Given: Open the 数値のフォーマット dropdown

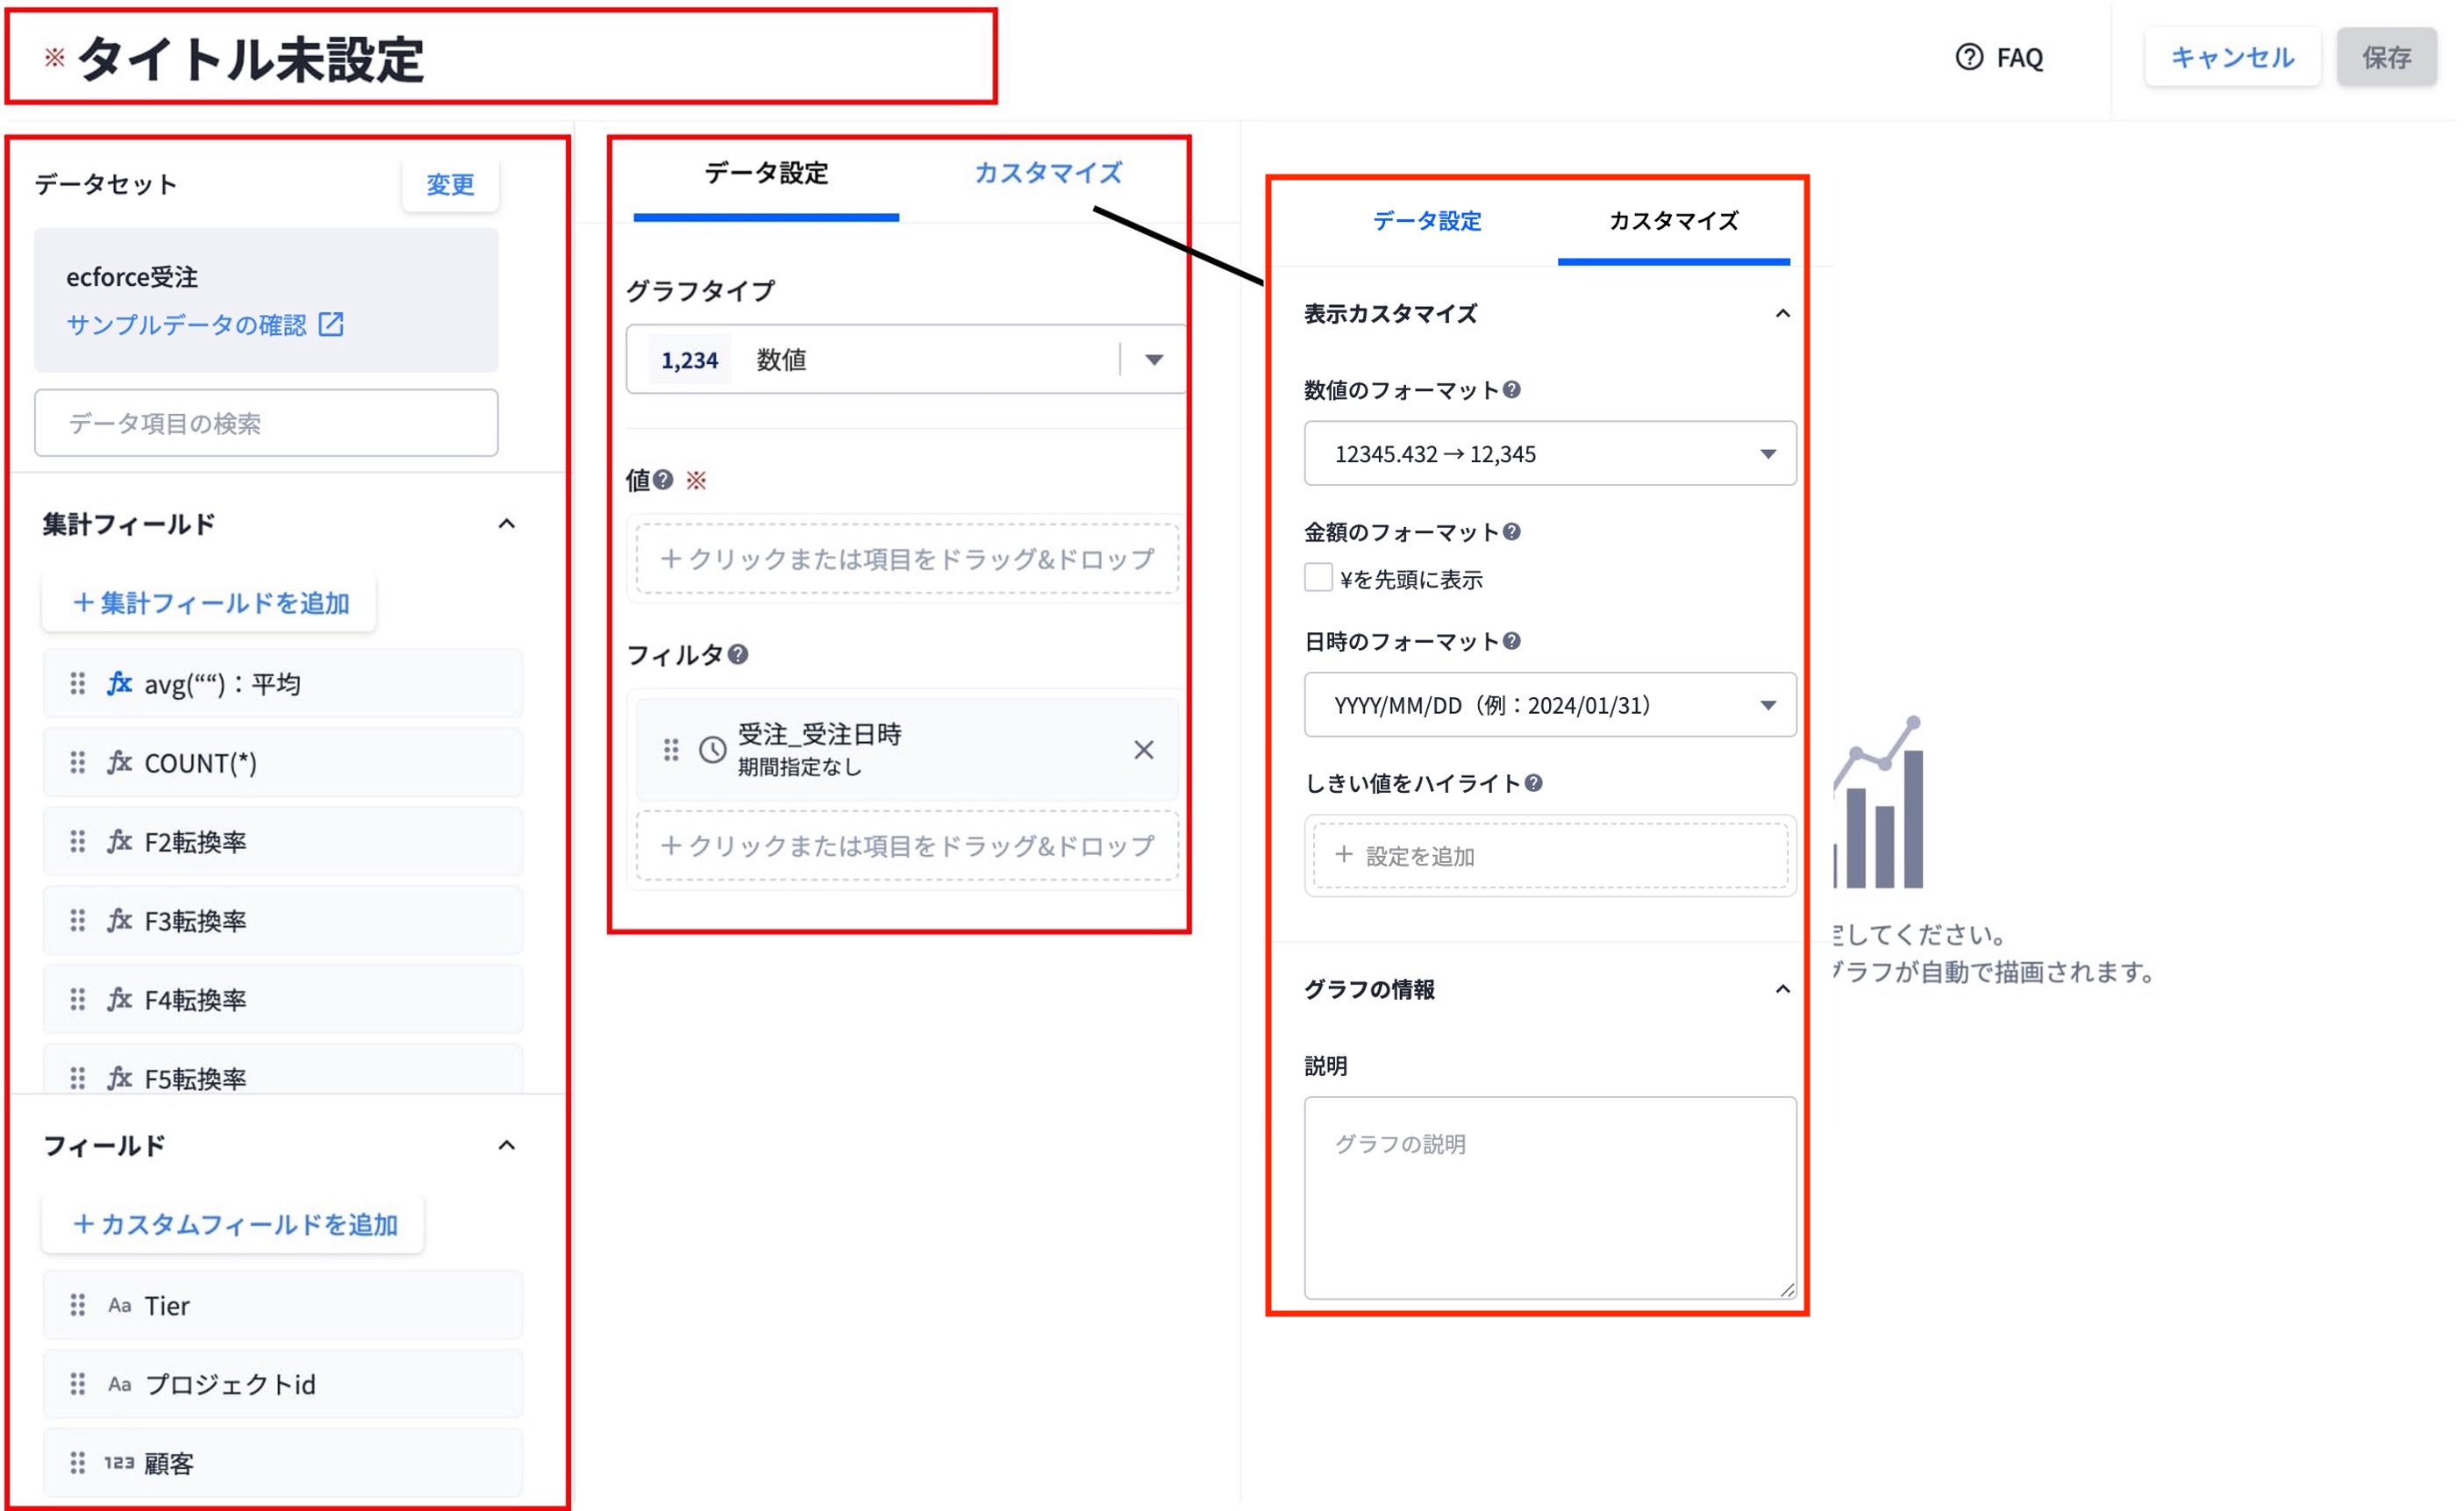Looking at the screenshot, I should tap(1550, 454).
